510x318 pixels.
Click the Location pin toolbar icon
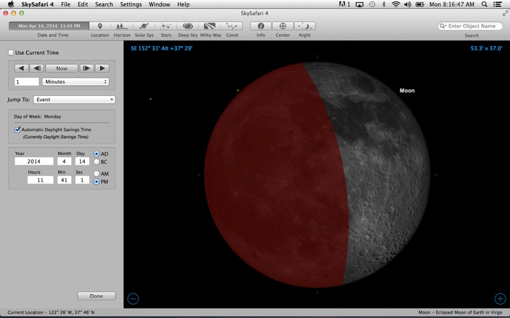pyautogui.click(x=99, y=26)
